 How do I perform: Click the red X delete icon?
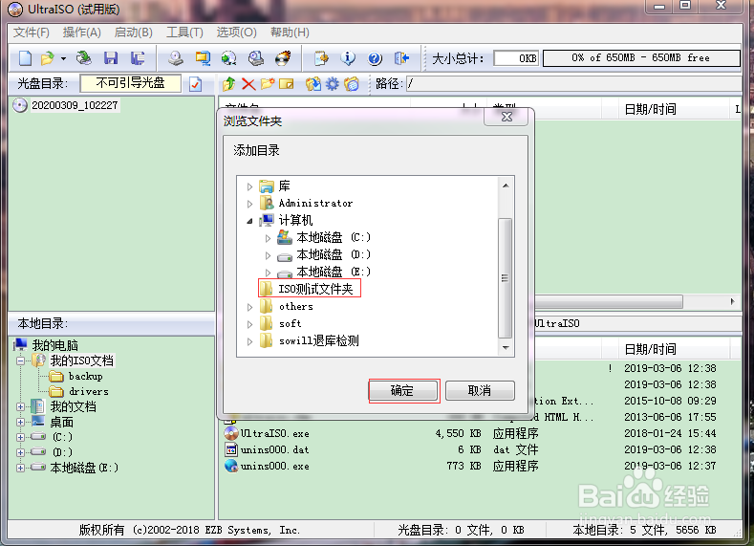pyautogui.click(x=248, y=84)
